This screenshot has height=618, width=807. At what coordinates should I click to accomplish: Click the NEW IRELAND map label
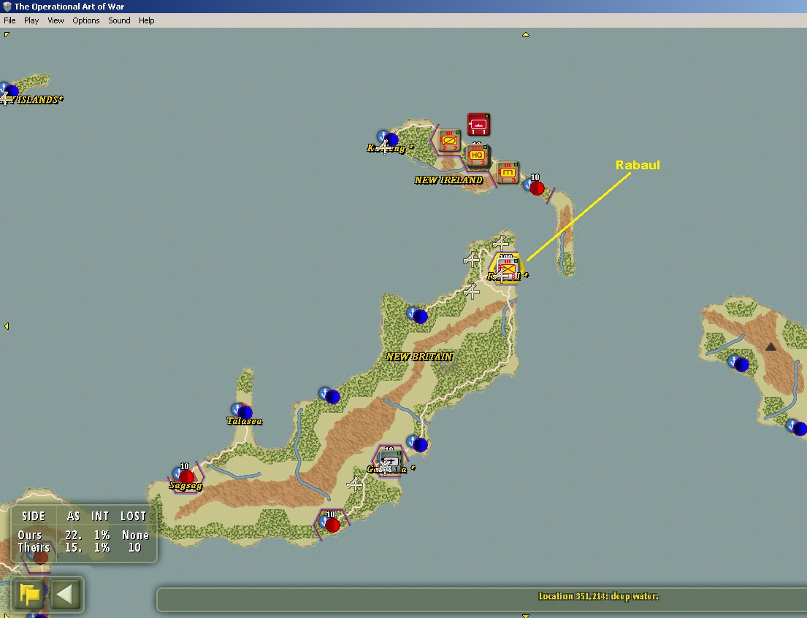[449, 180]
